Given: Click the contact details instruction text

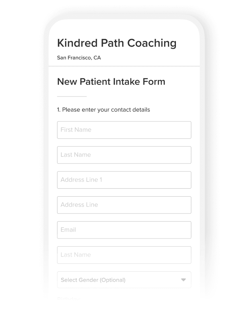Looking at the screenshot, I should [x=103, y=110].
